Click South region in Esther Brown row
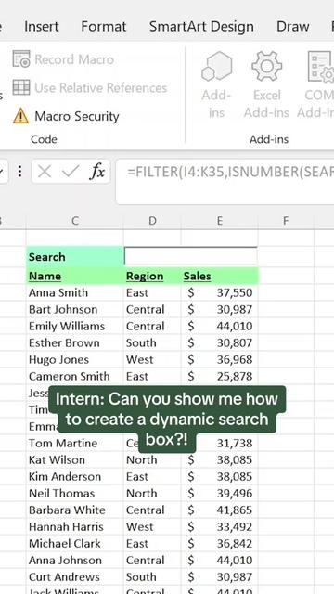This screenshot has height=594, width=334. click(141, 342)
